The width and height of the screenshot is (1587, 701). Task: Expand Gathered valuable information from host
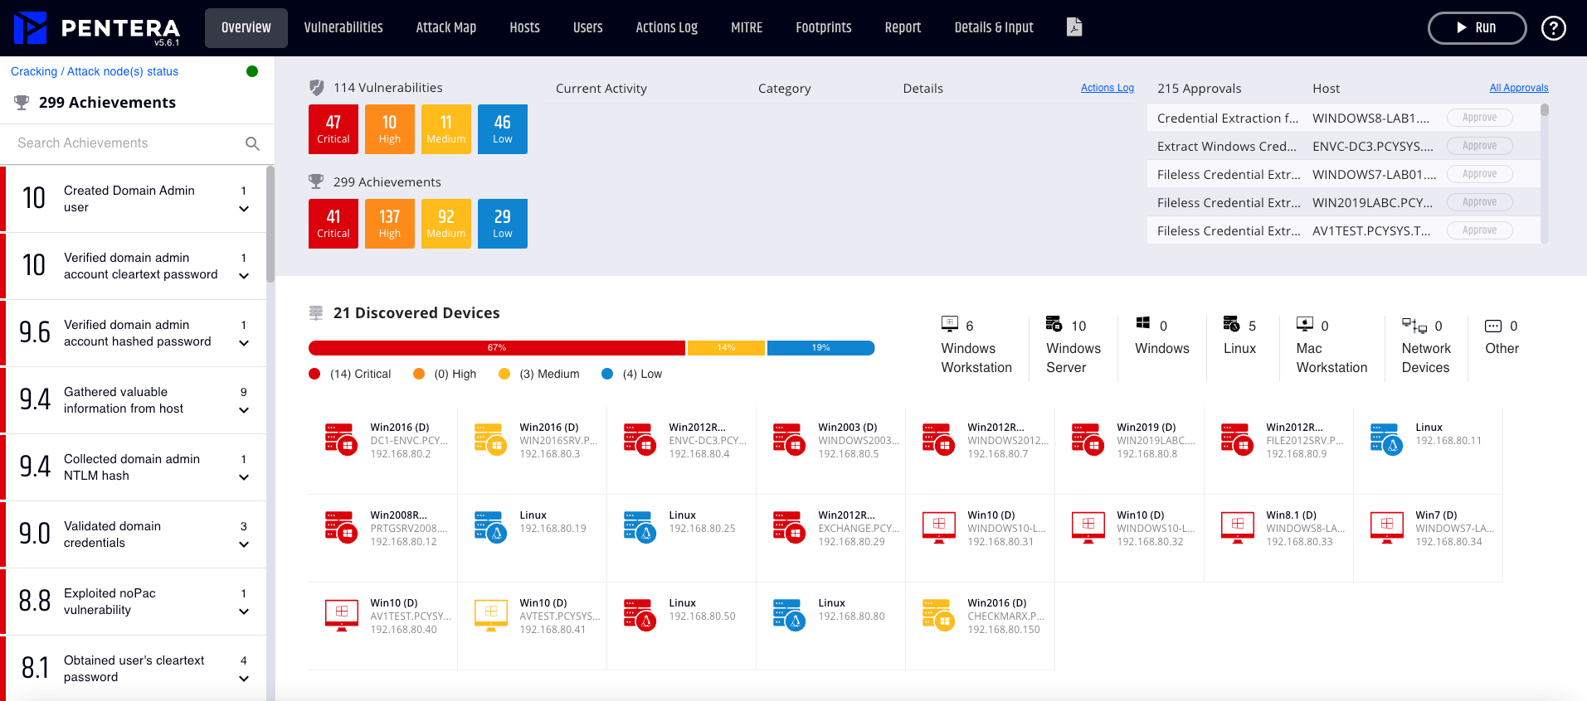[x=244, y=410]
